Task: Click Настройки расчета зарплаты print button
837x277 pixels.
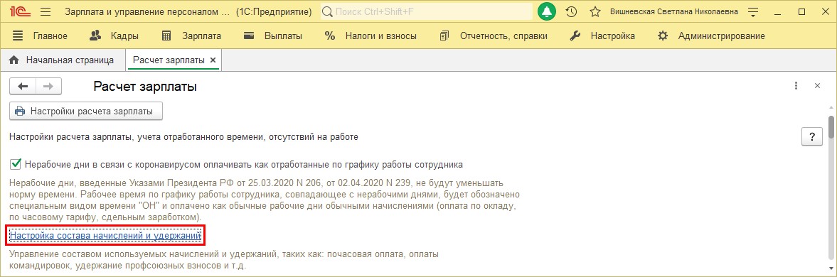Action: pyautogui.click(x=86, y=112)
